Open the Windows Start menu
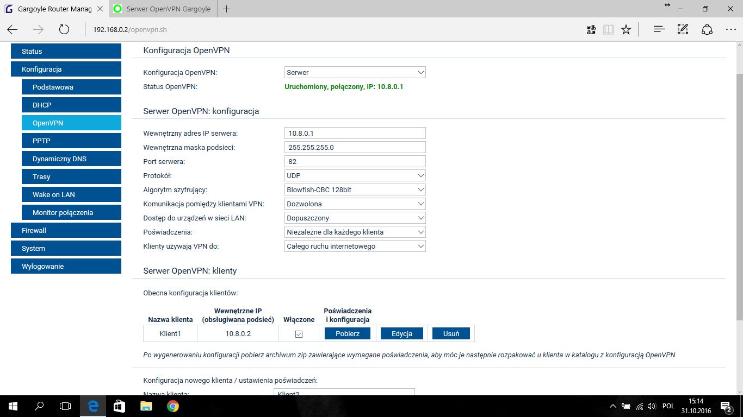Viewport: 743px width, 417px height. click(13, 406)
